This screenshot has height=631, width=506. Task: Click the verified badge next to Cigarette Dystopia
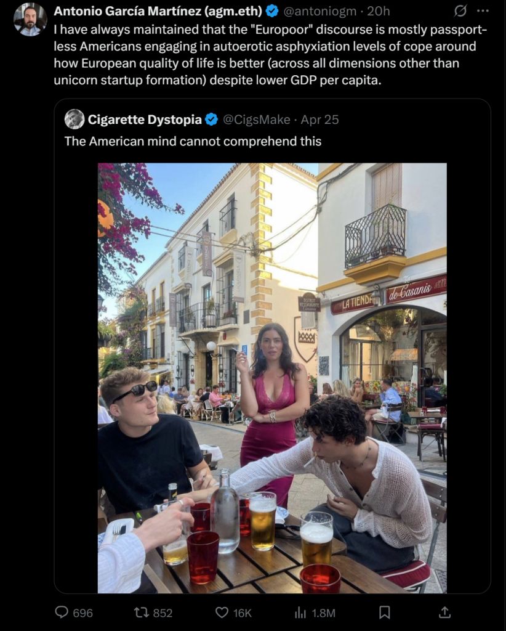tap(211, 120)
